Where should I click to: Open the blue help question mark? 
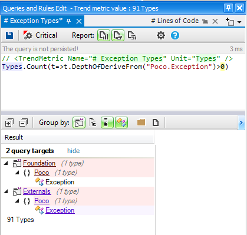175,35
